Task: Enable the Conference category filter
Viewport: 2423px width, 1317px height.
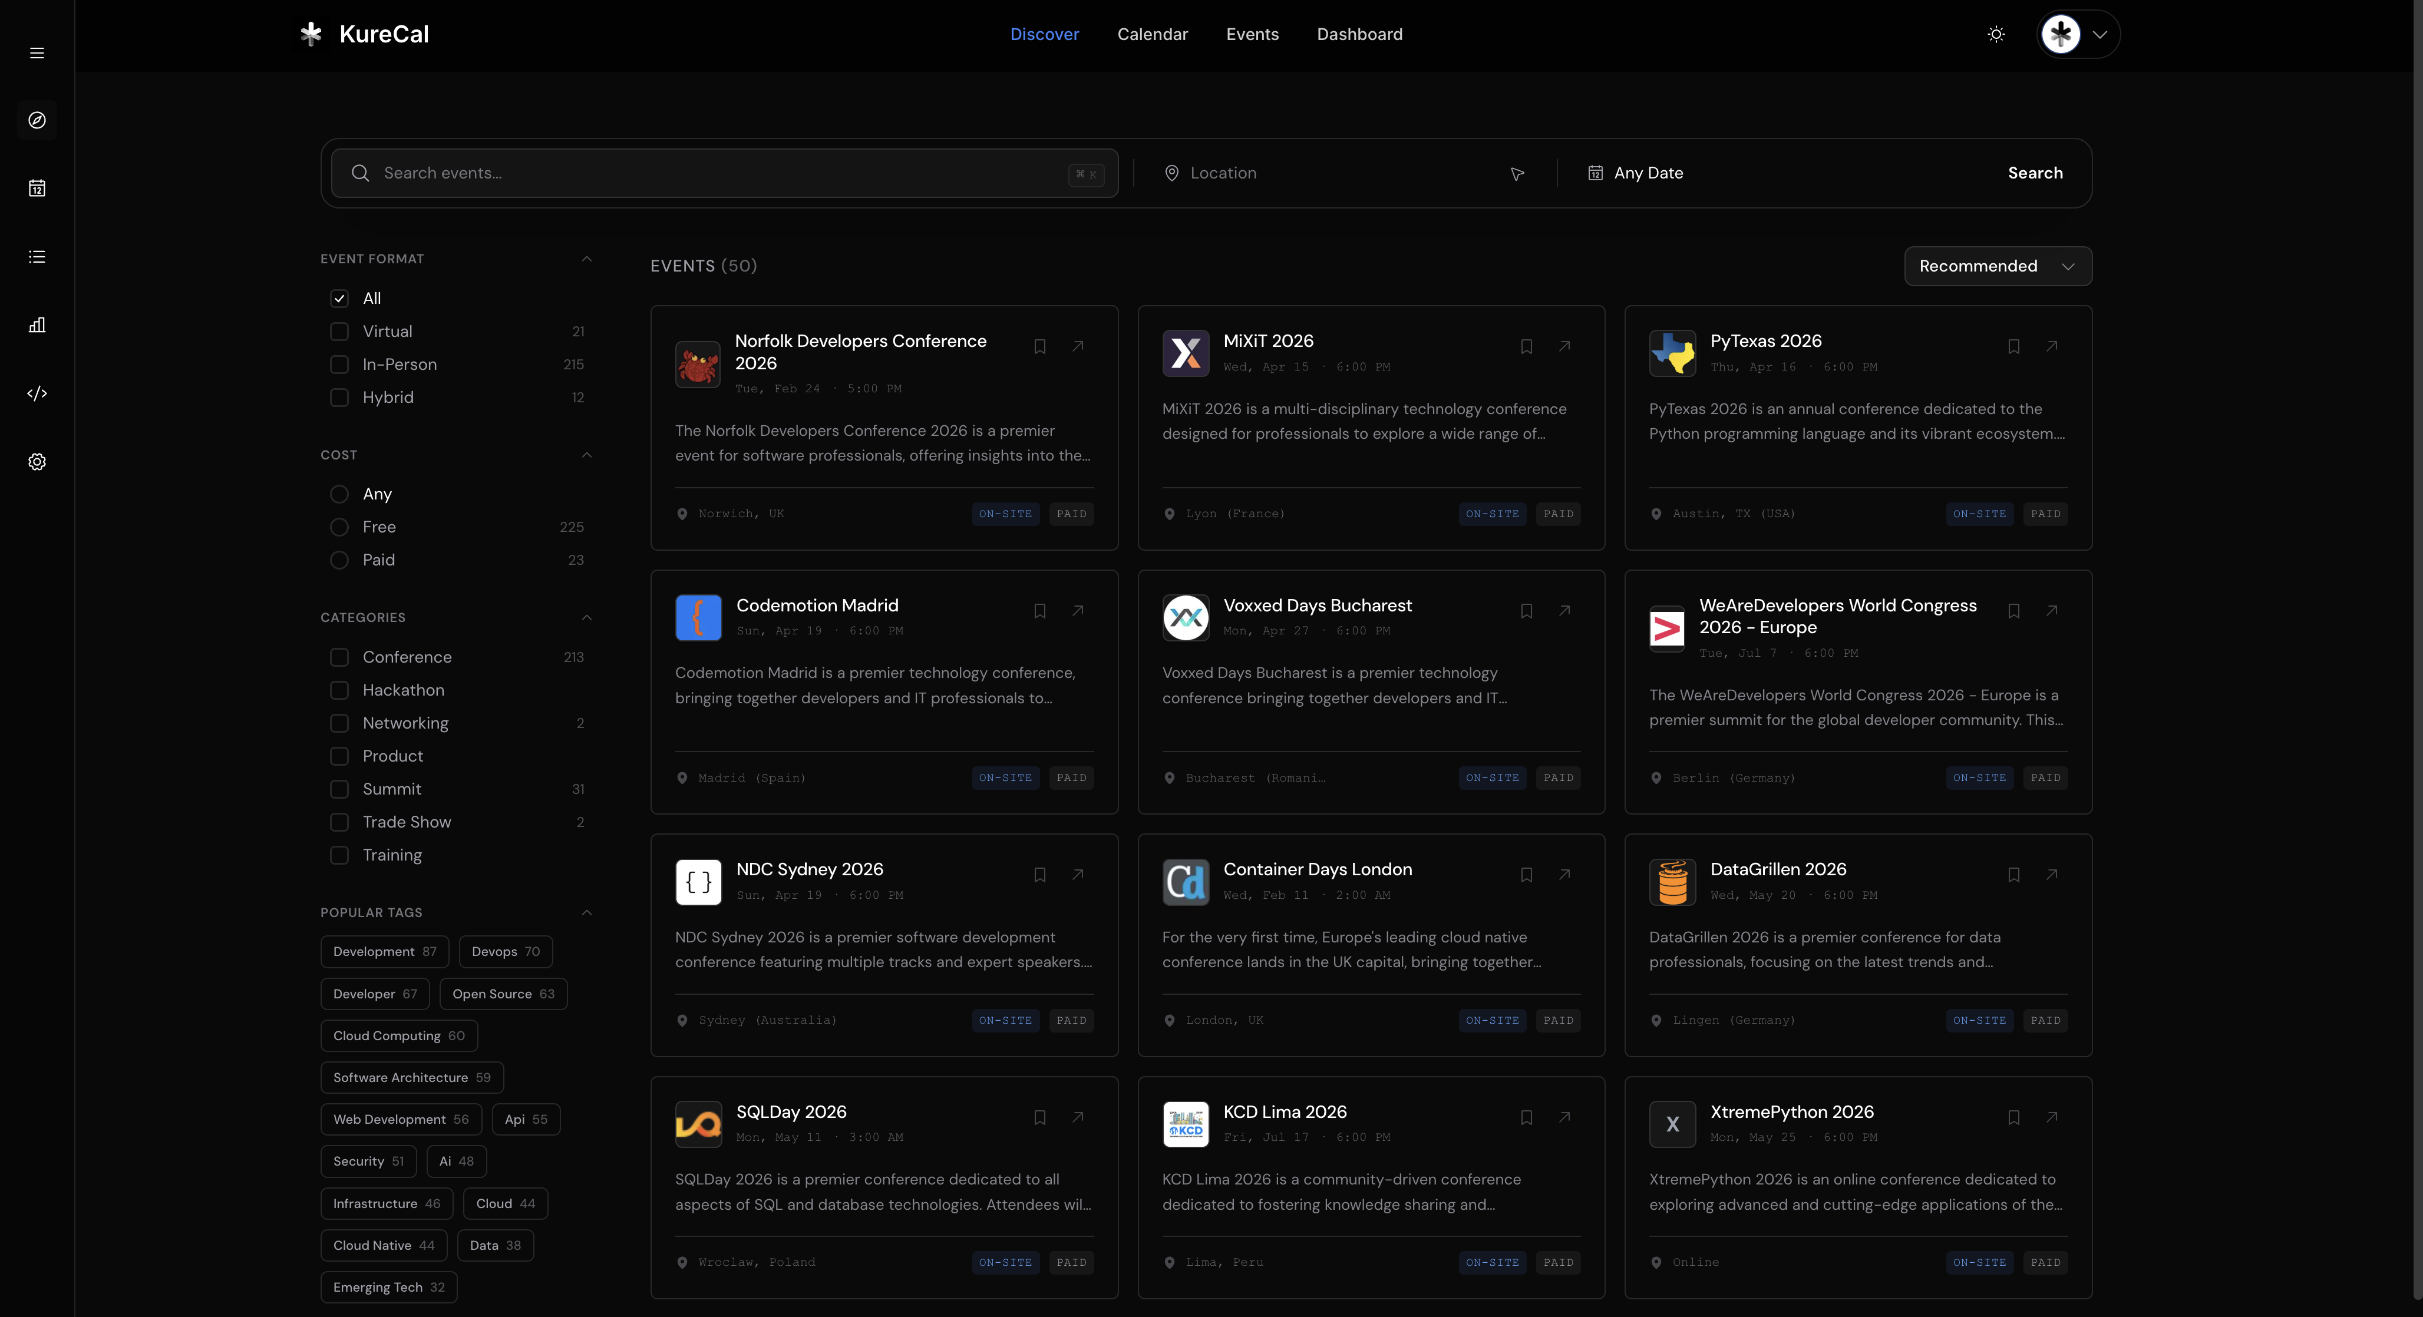Action: [x=339, y=657]
